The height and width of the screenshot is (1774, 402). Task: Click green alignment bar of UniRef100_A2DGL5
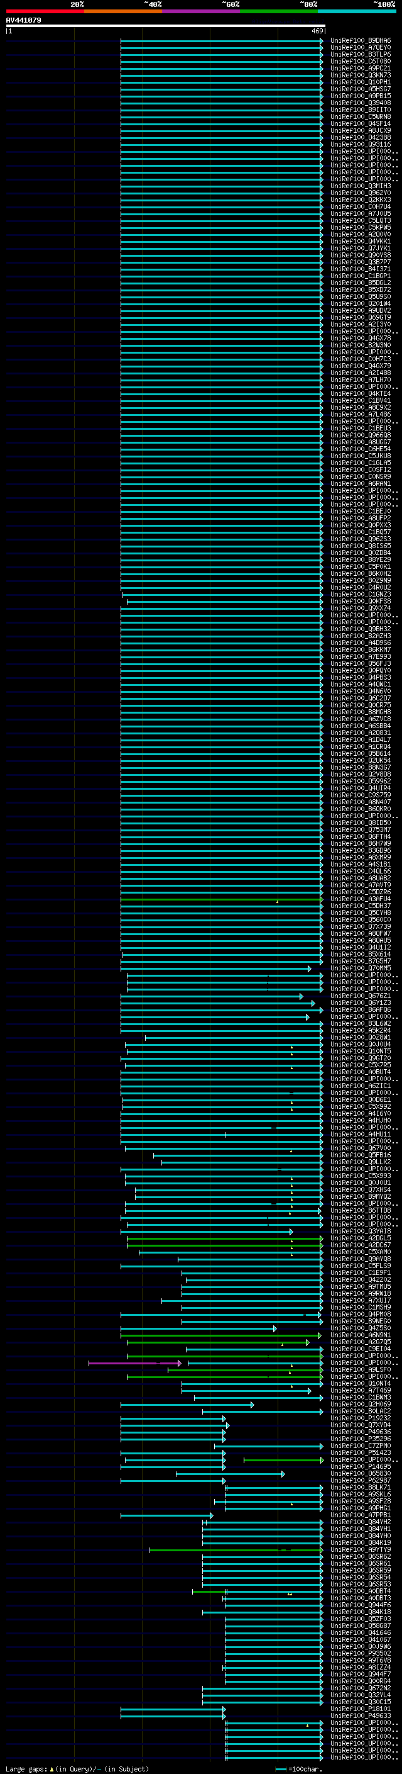[x=225, y=1238]
